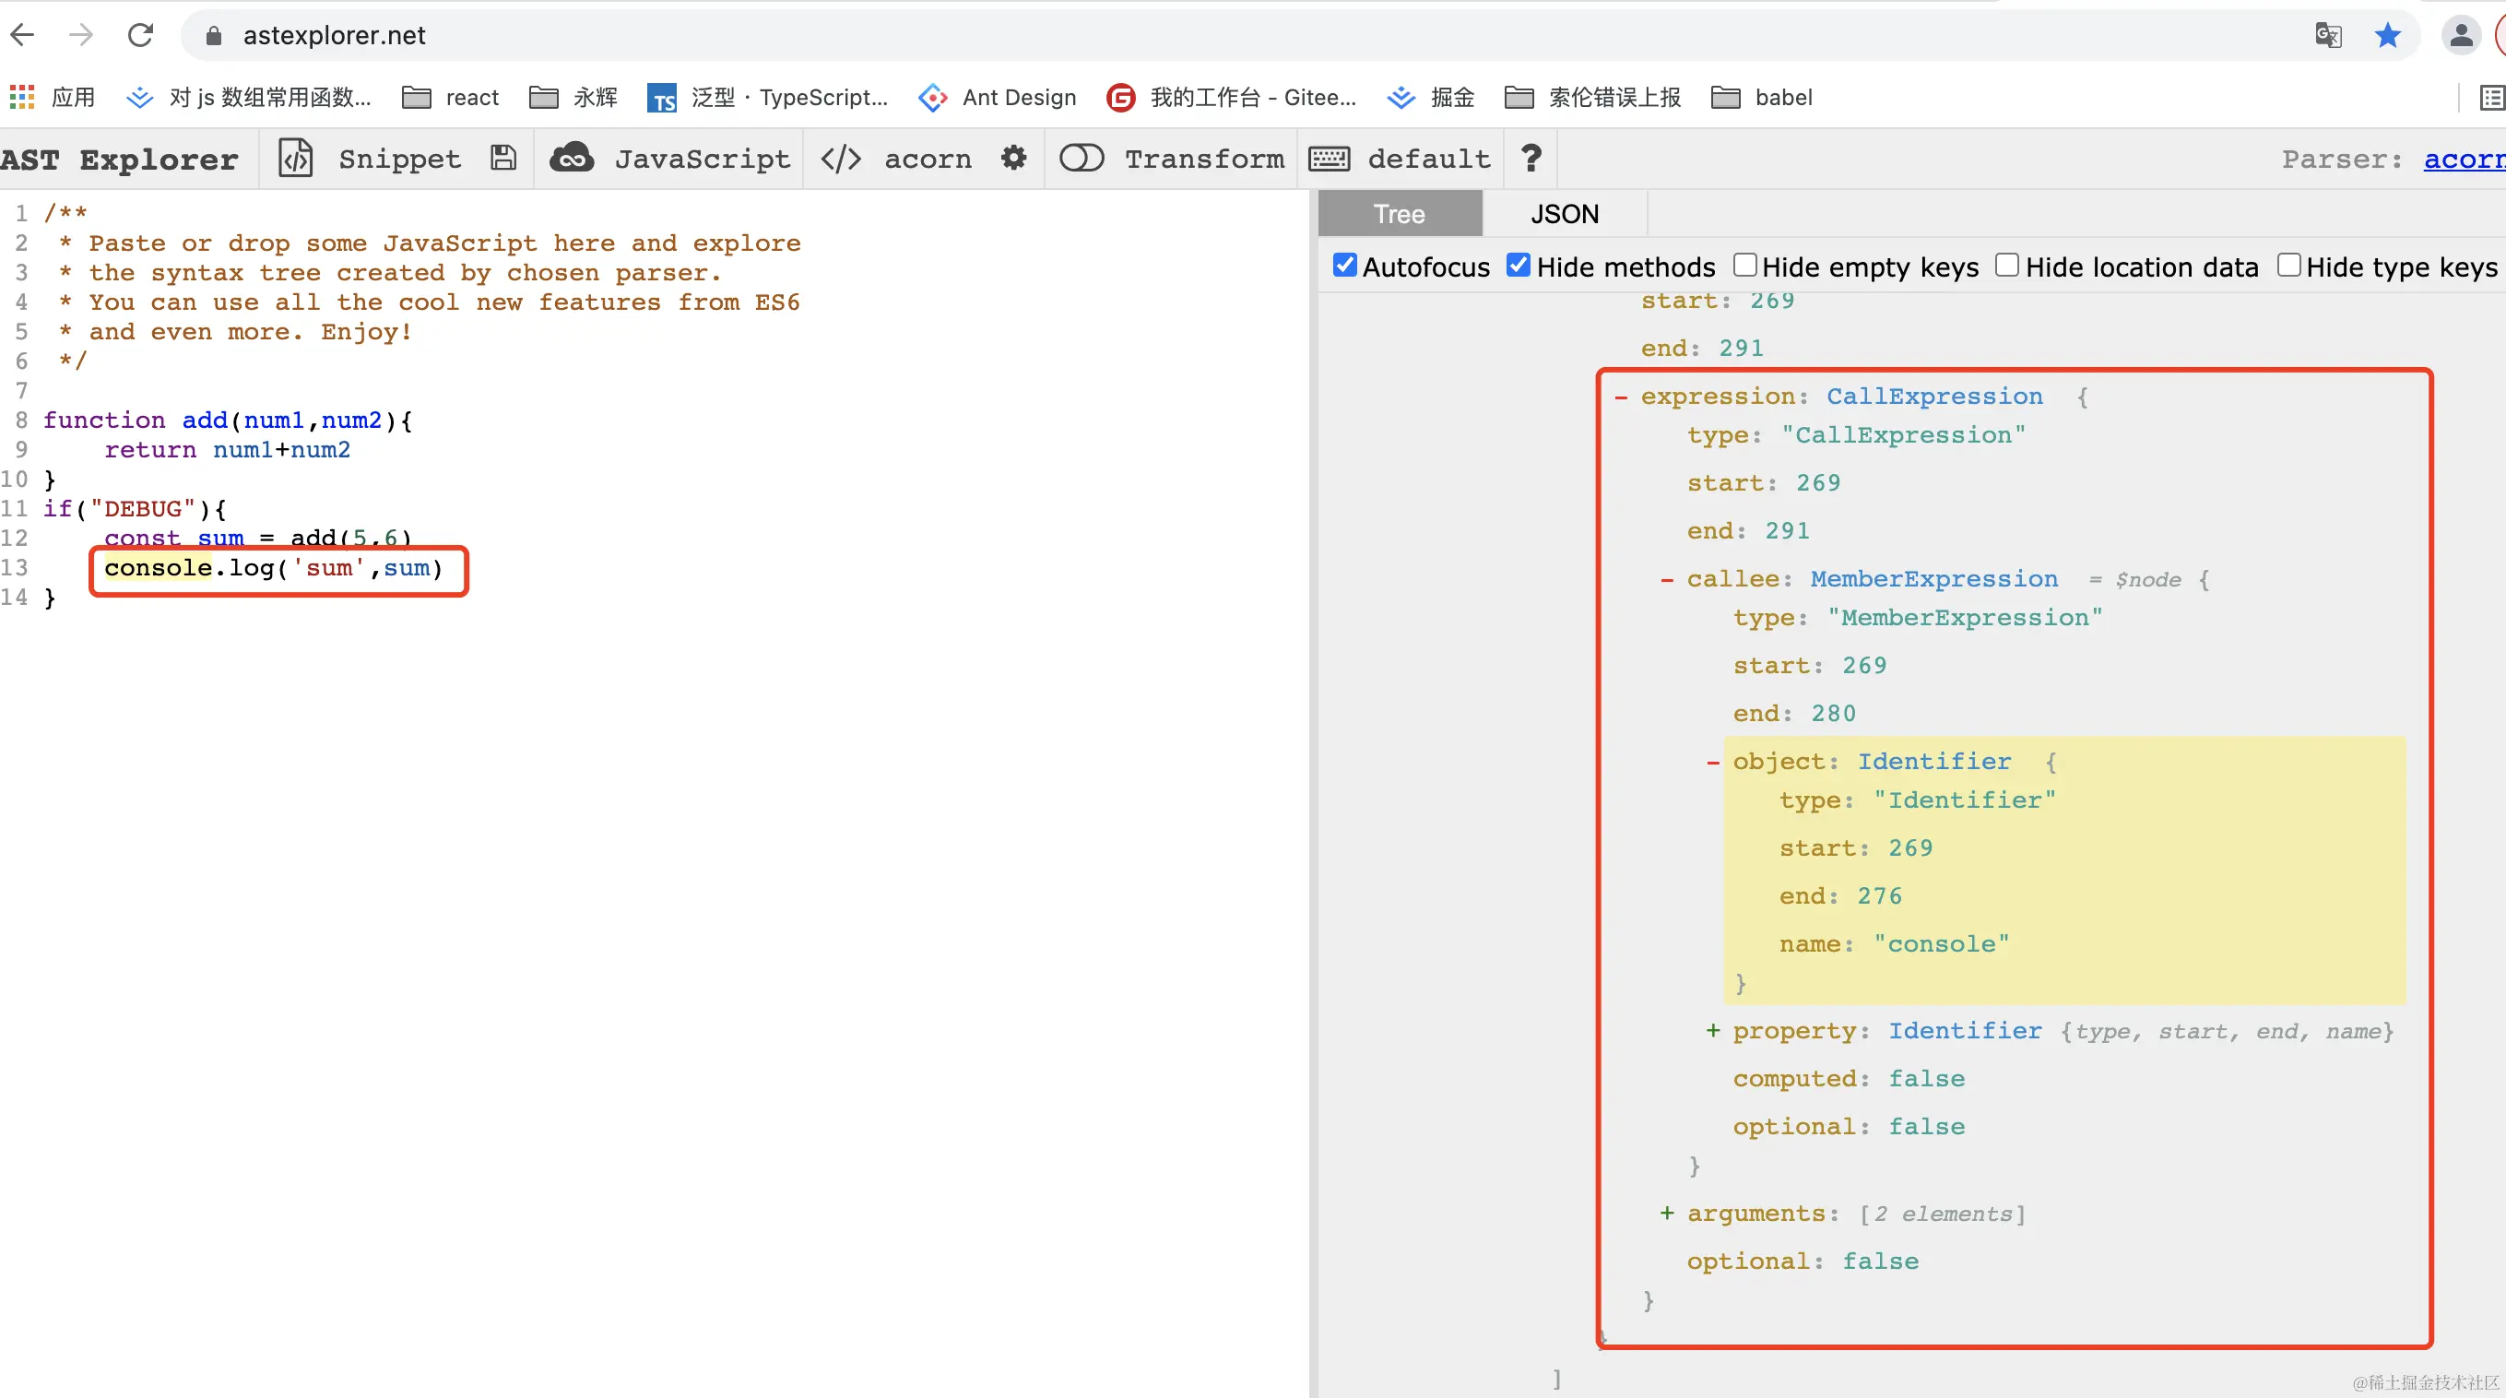The image size is (2506, 1398).
Task: Open acorn parser settings gear
Action: tap(1013, 159)
